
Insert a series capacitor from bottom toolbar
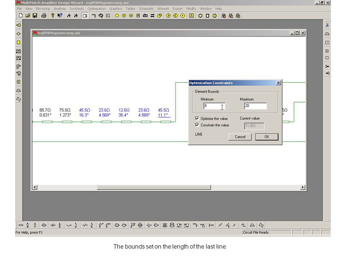[53, 225]
